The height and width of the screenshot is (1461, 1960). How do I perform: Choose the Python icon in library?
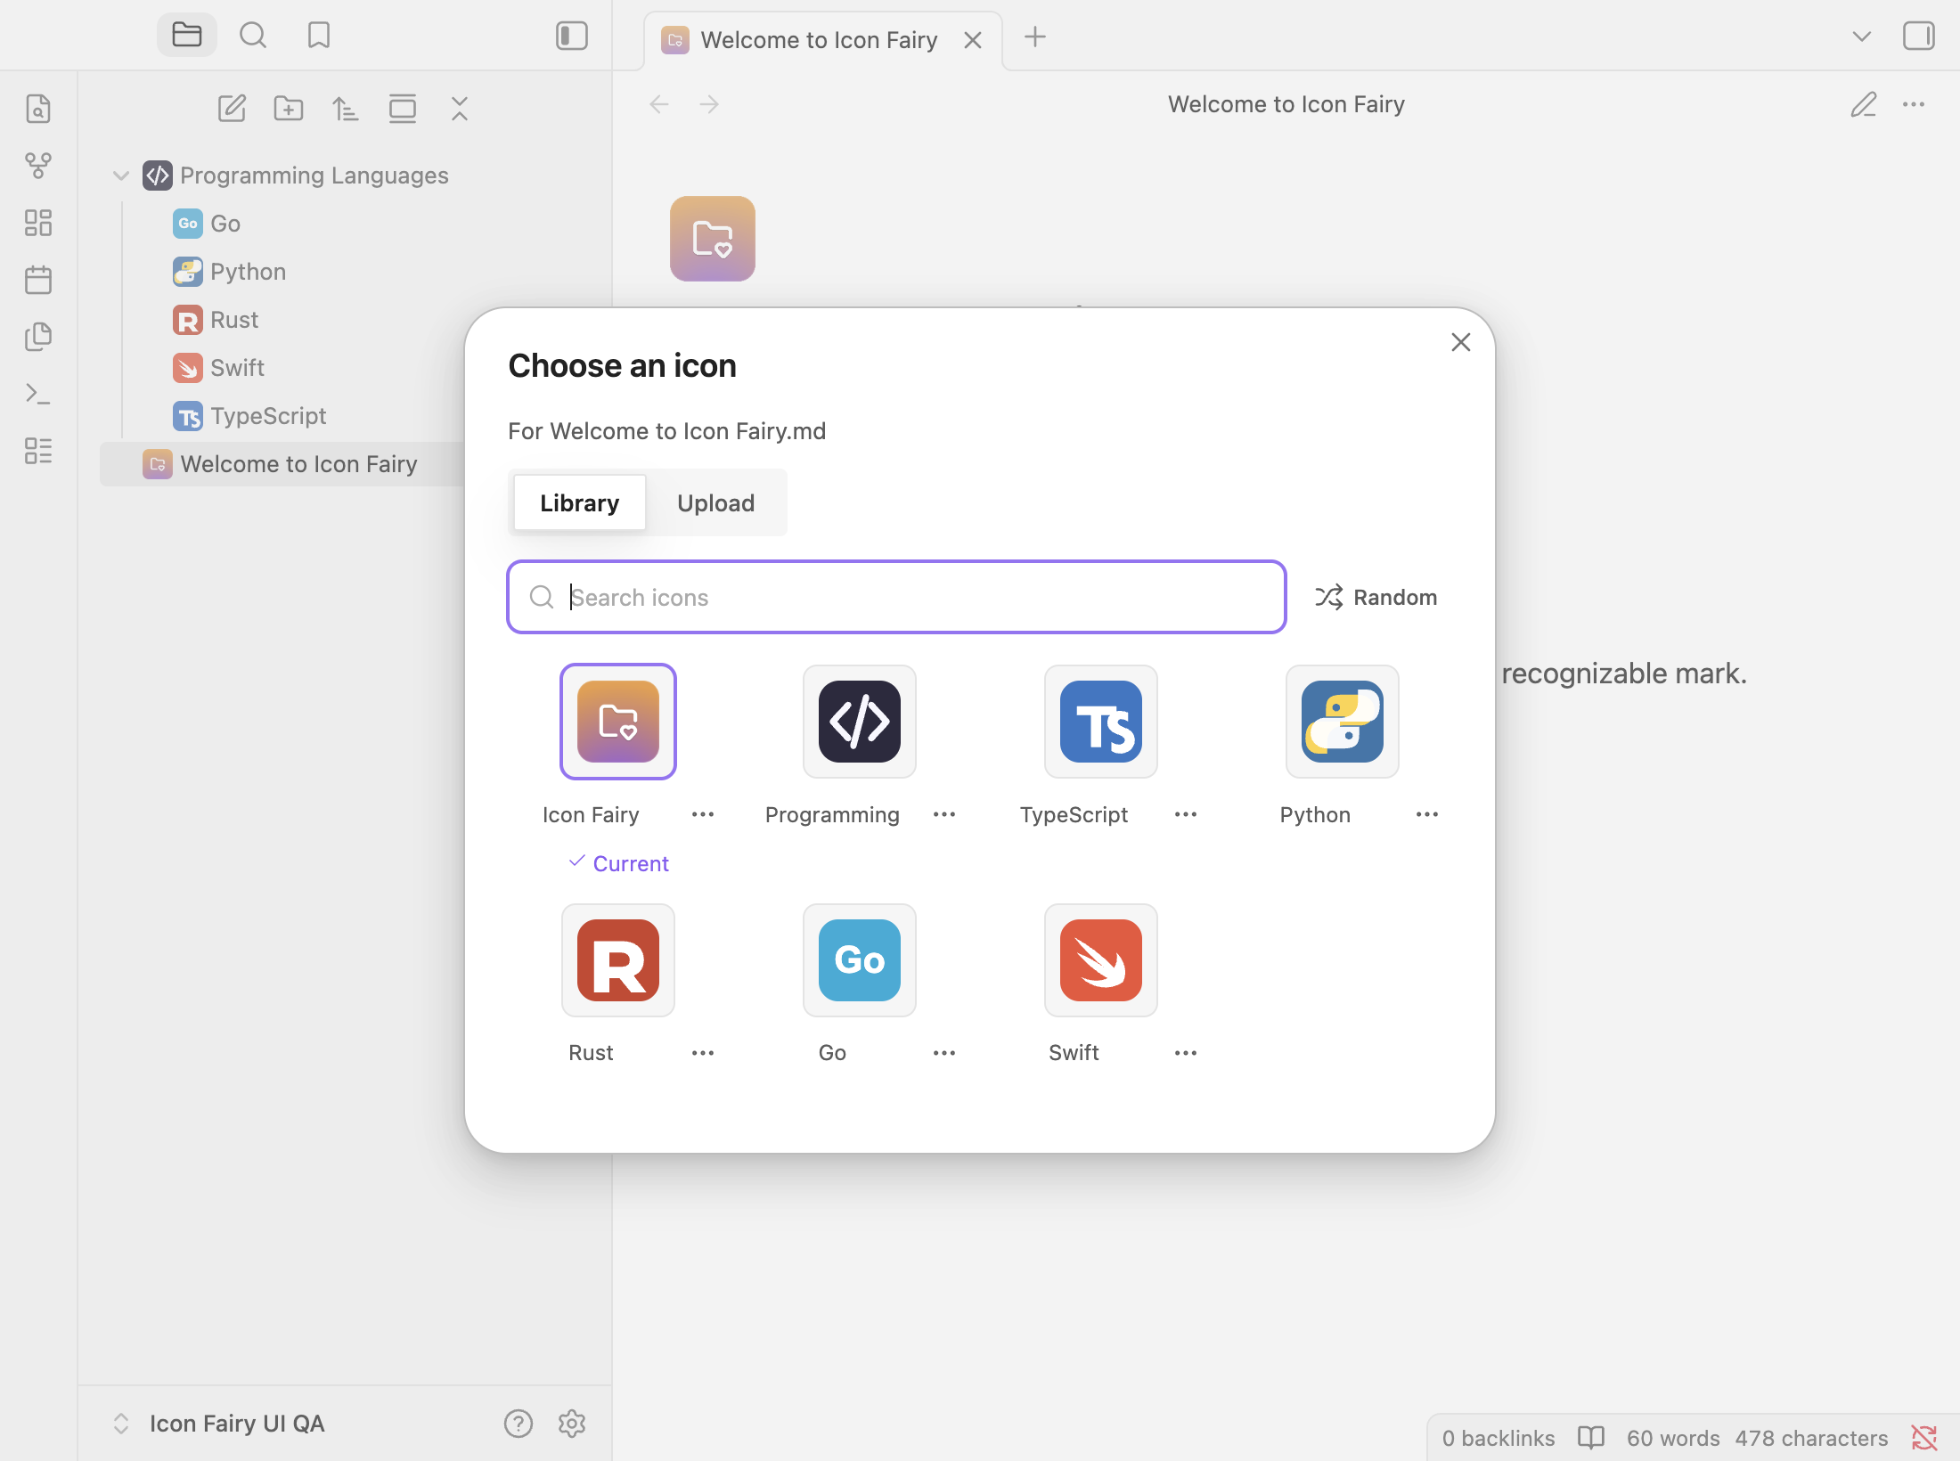(x=1343, y=722)
